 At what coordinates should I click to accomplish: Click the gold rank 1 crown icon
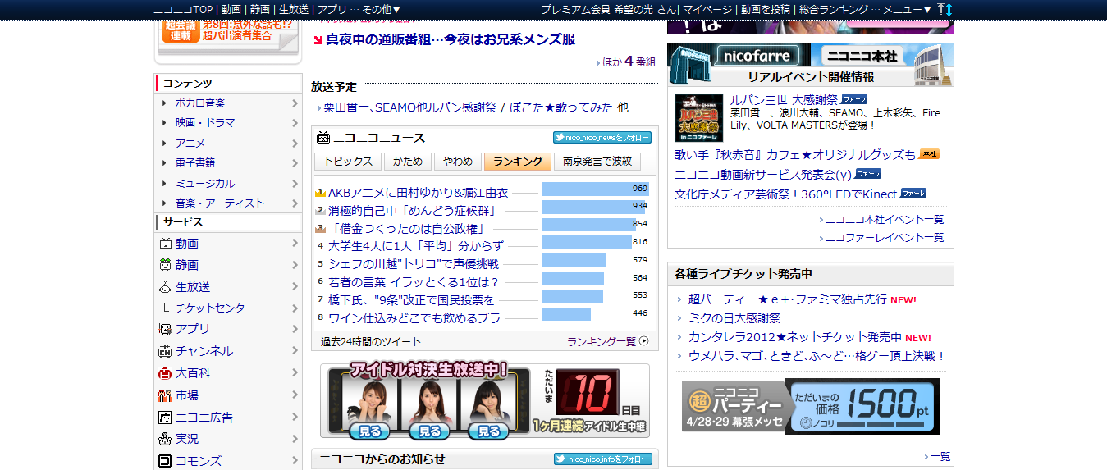321,193
